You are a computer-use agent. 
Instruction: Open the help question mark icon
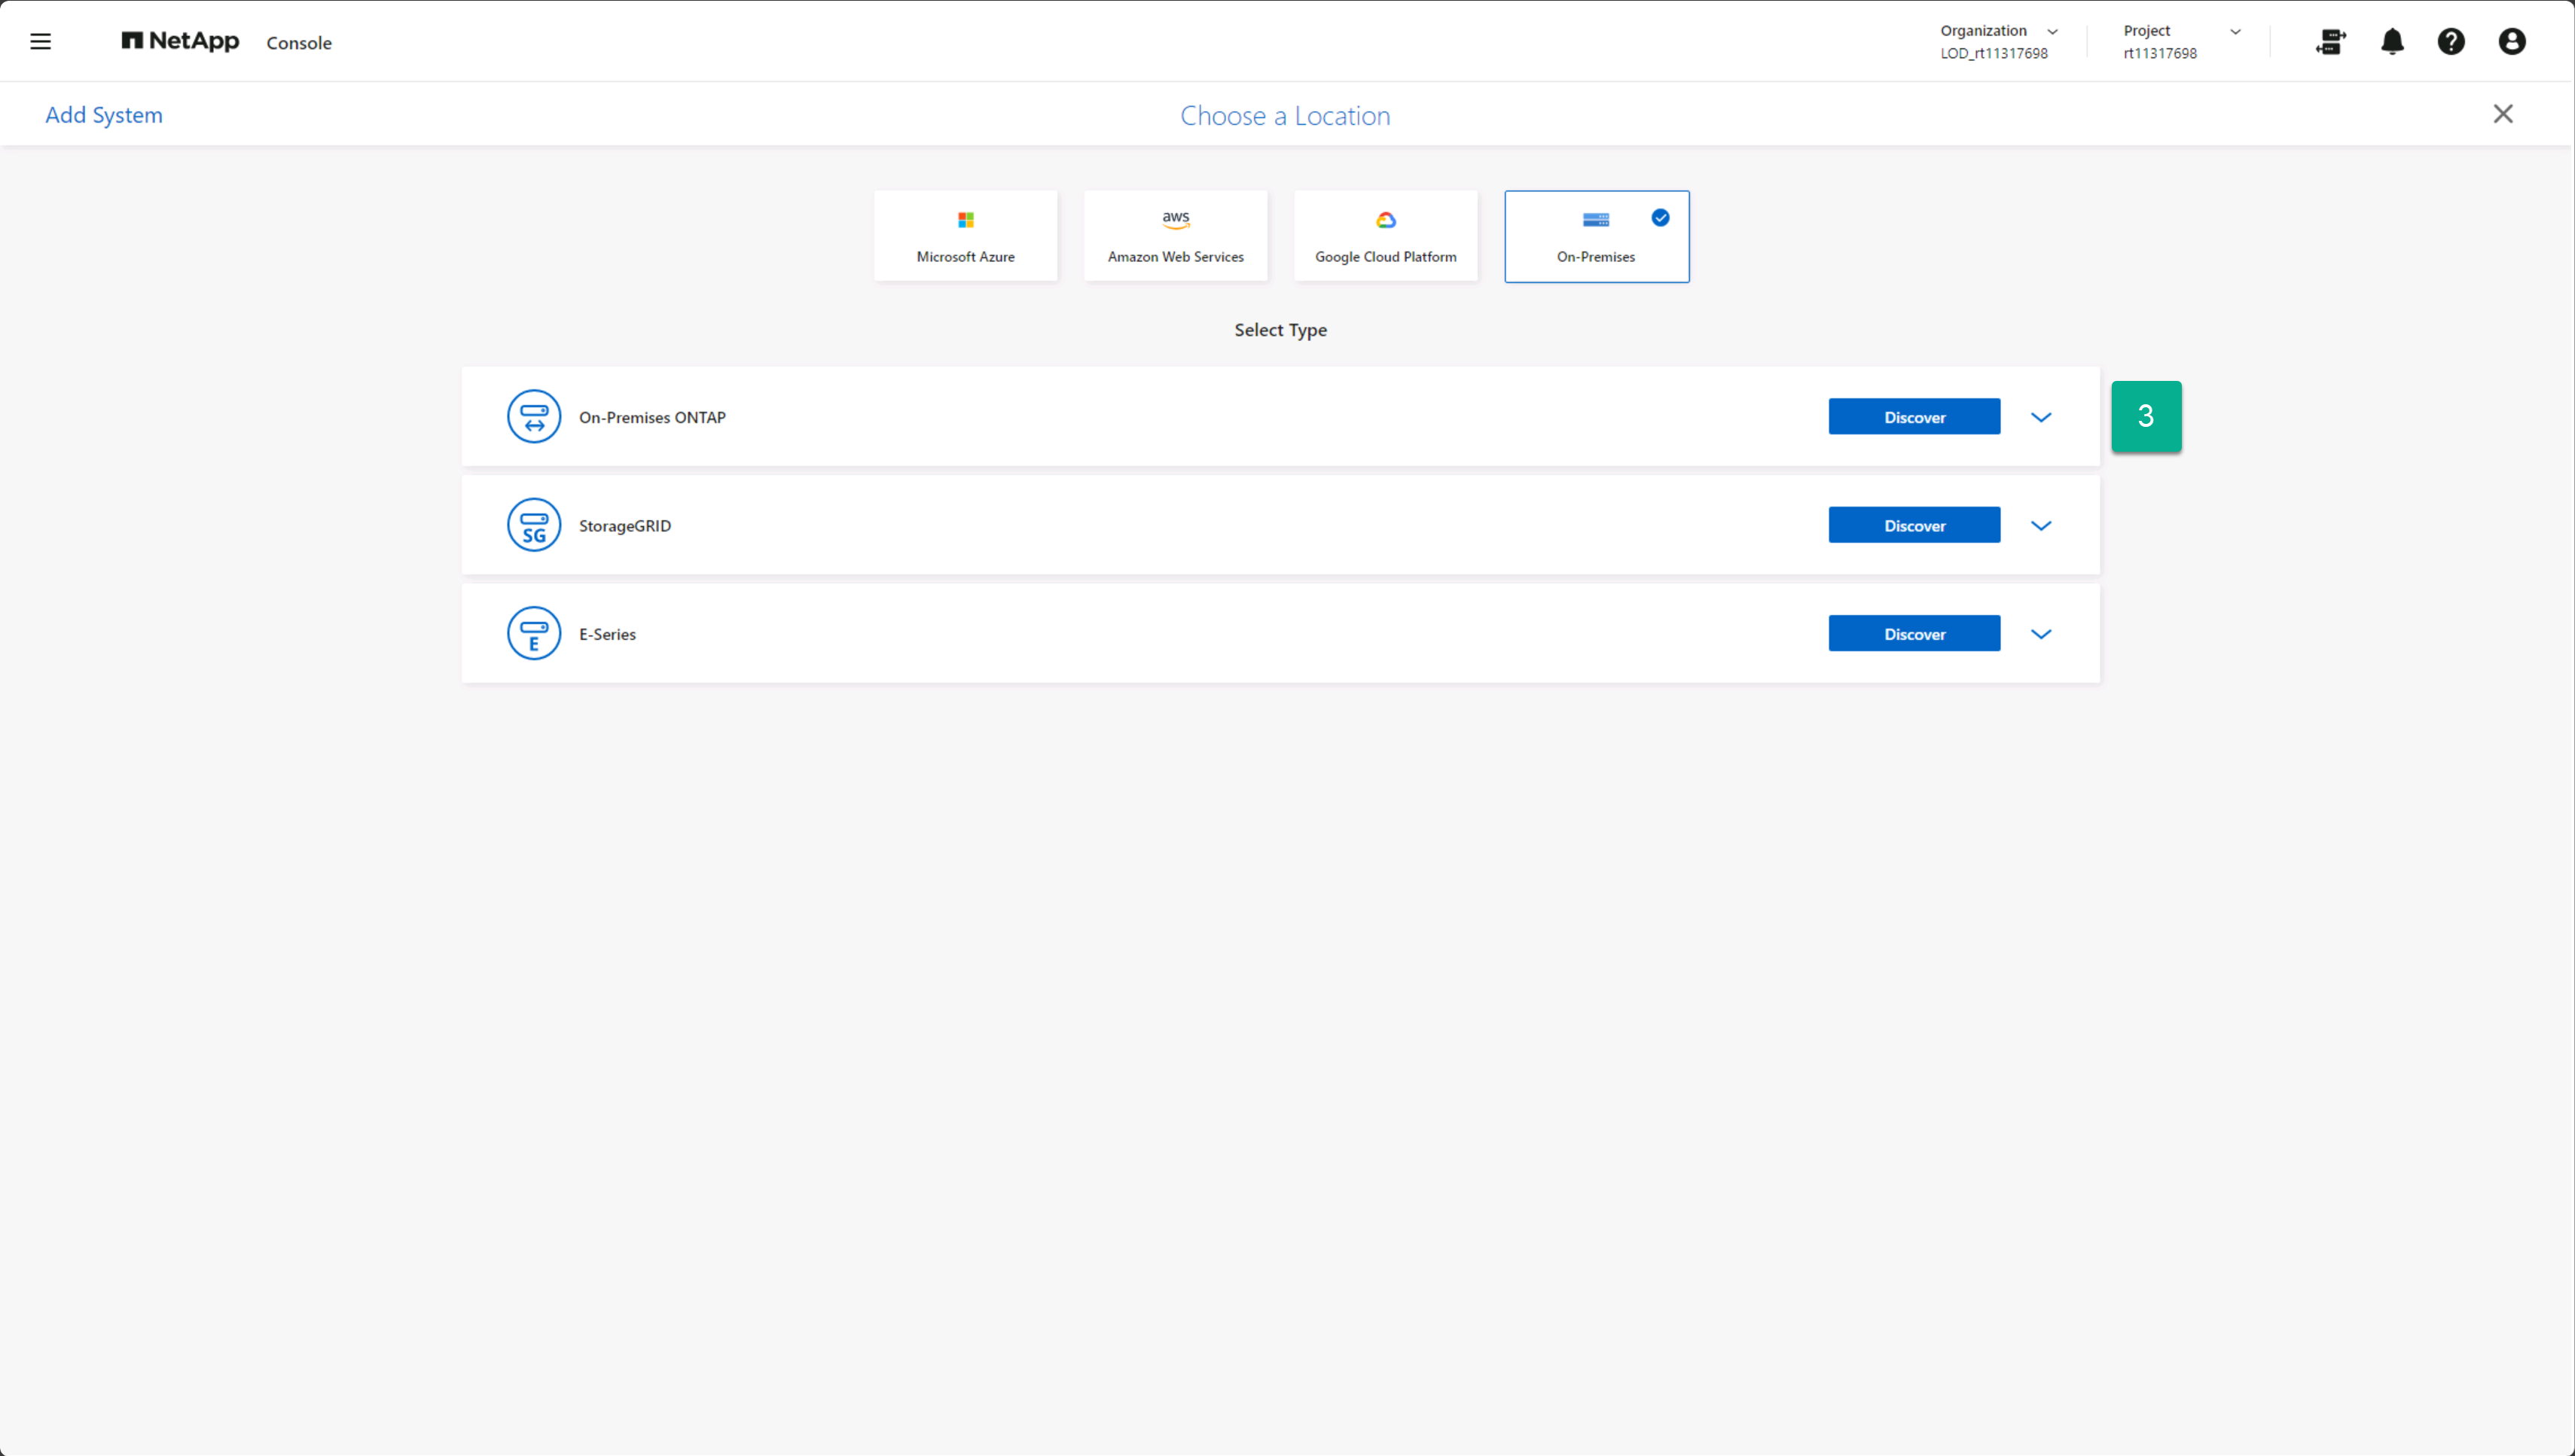point(2451,42)
